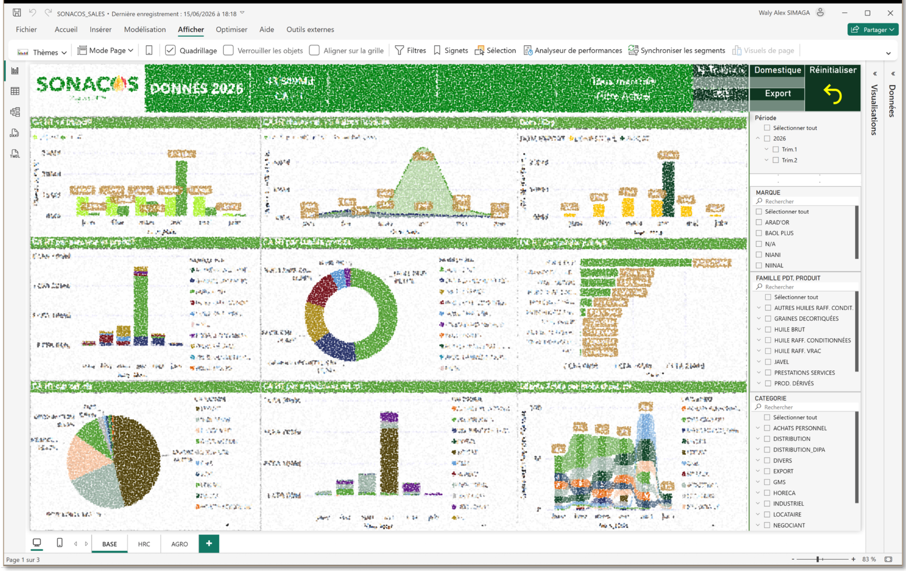This screenshot has width=906, height=571.
Task: Click the Redo arrow icon
Action: (48, 13)
